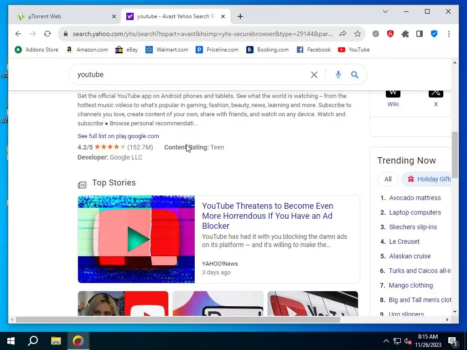Open the Booking.com bookmark
Image resolution: width=467 pixels, height=350 pixels.
[267, 50]
